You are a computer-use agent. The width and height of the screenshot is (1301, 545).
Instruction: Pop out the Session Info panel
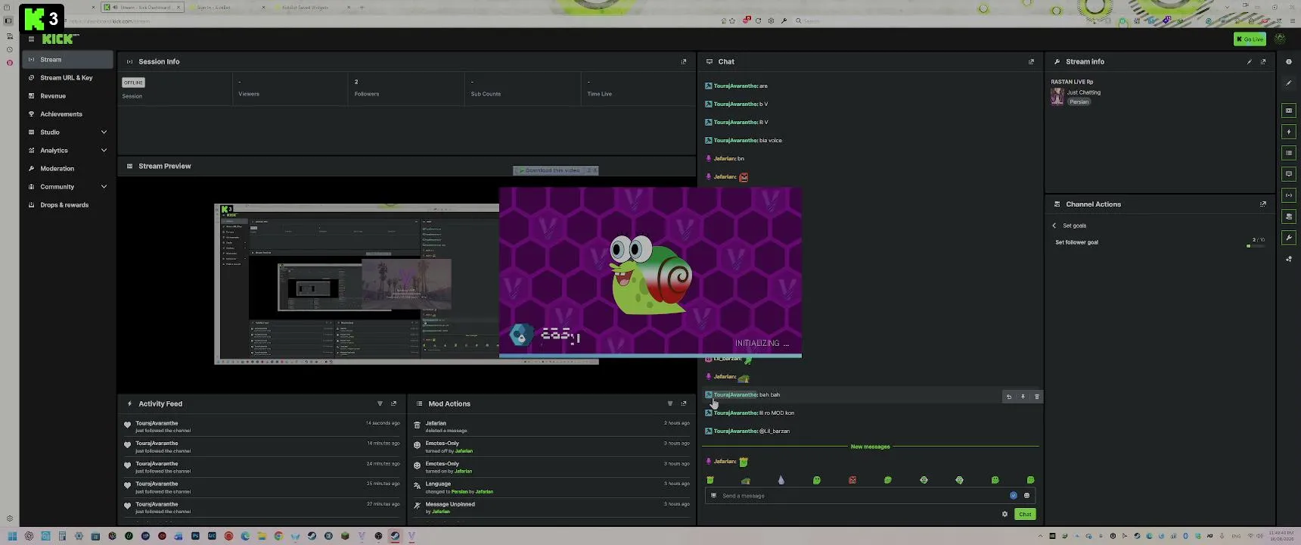point(684,62)
